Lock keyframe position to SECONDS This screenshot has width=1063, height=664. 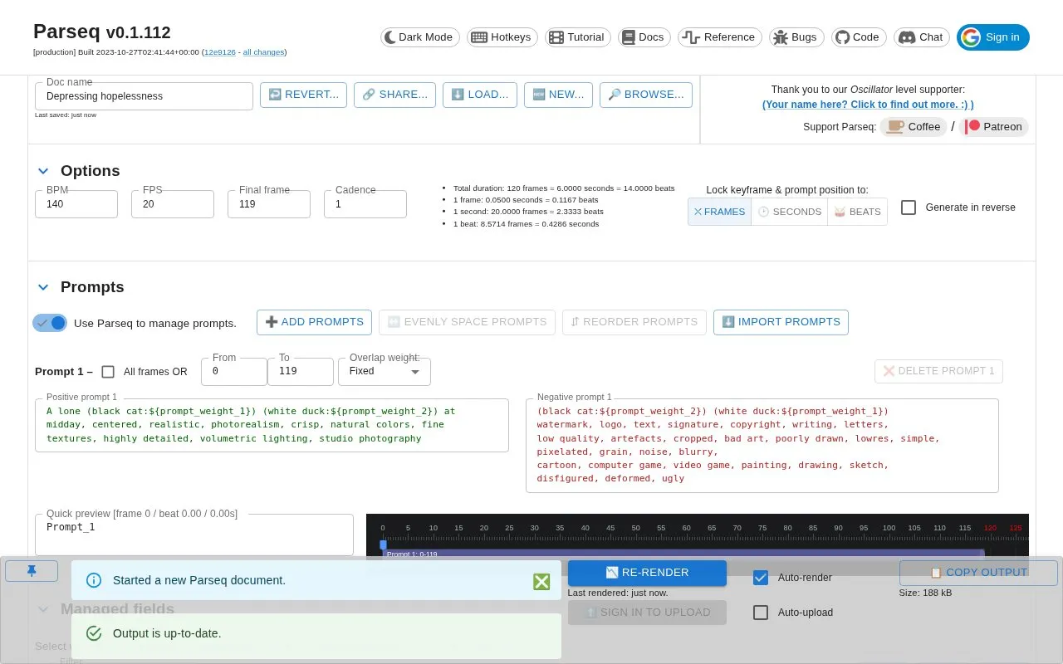coord(789,212)
